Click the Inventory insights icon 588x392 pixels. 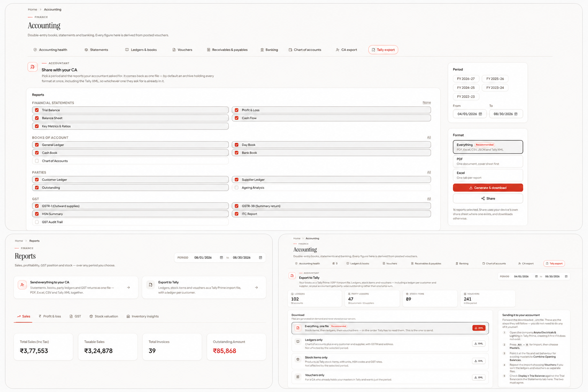pos(128,317)
